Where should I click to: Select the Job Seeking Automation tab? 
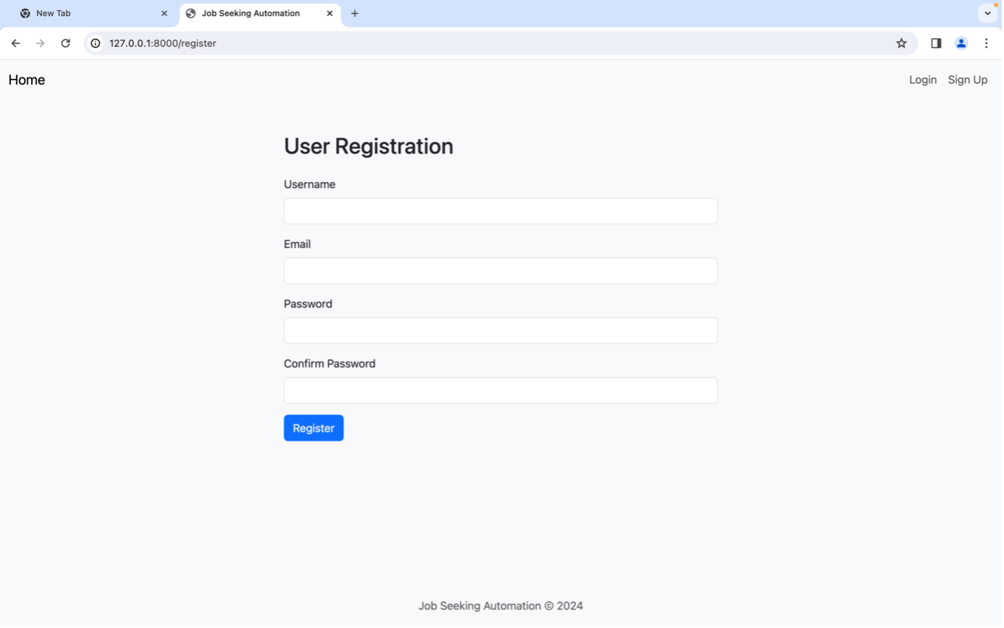coord(251,14)
